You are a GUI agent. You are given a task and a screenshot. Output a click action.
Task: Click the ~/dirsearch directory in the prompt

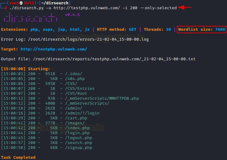(55, 3)
